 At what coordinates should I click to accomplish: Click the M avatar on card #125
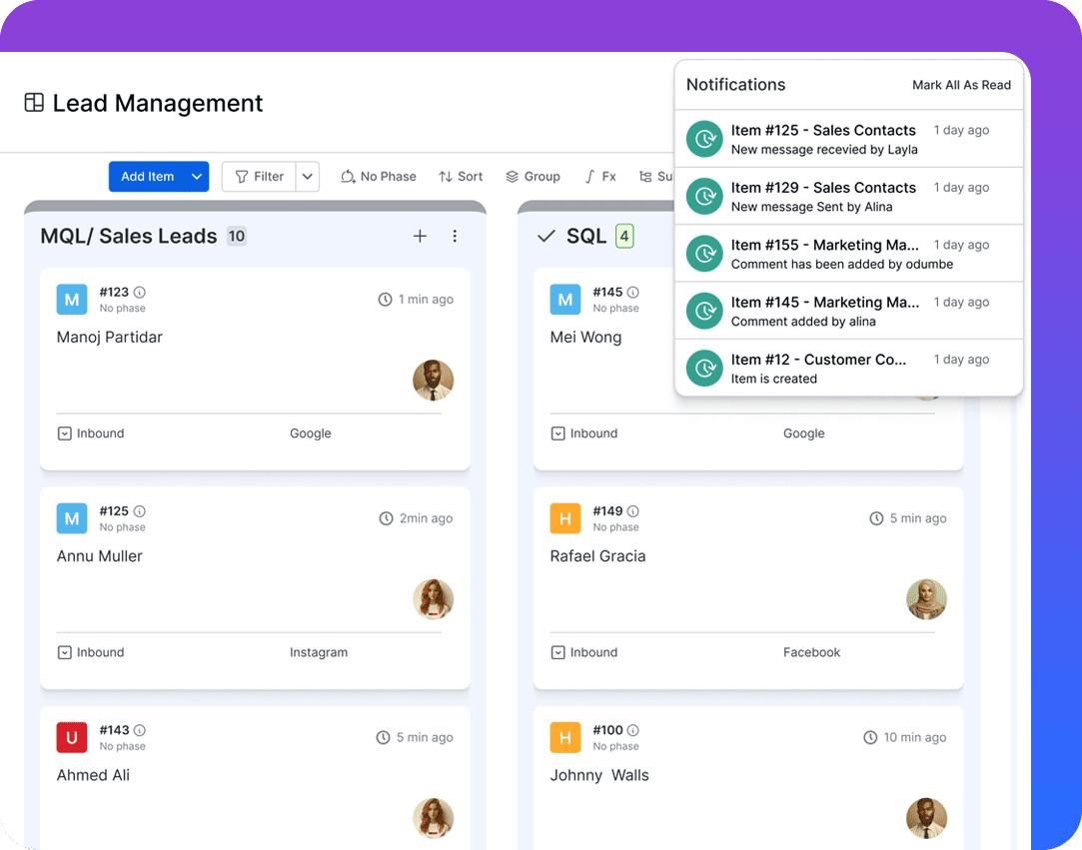click(x=72, y=518)
